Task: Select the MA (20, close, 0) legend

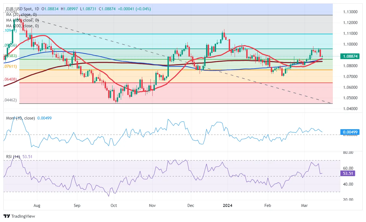Action: (x=22, y=15)
